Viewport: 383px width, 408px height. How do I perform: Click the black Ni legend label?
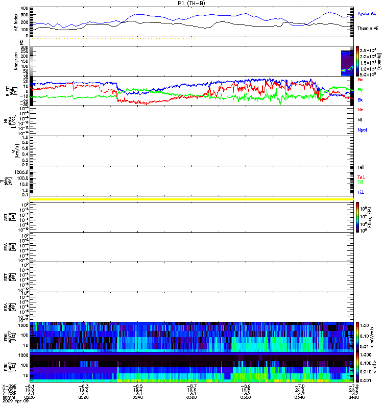pos(360,120)
